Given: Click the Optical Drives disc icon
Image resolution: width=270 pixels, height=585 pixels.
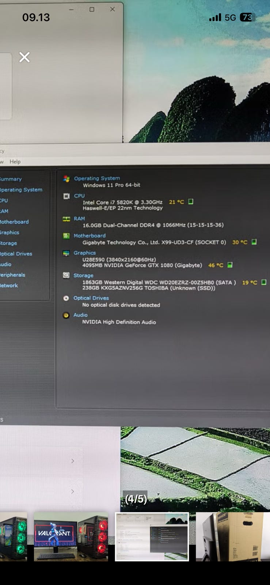Looking at the screenshot, I should [x=66, y=298].
